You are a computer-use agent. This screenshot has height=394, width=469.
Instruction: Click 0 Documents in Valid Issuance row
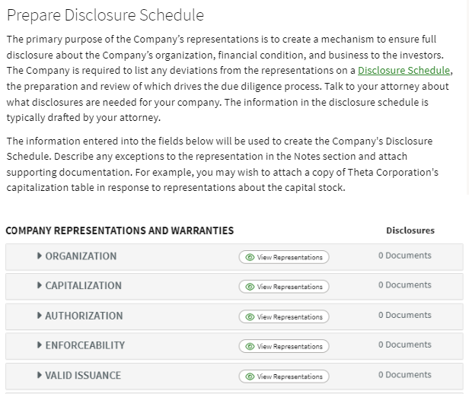coord(405,374)
